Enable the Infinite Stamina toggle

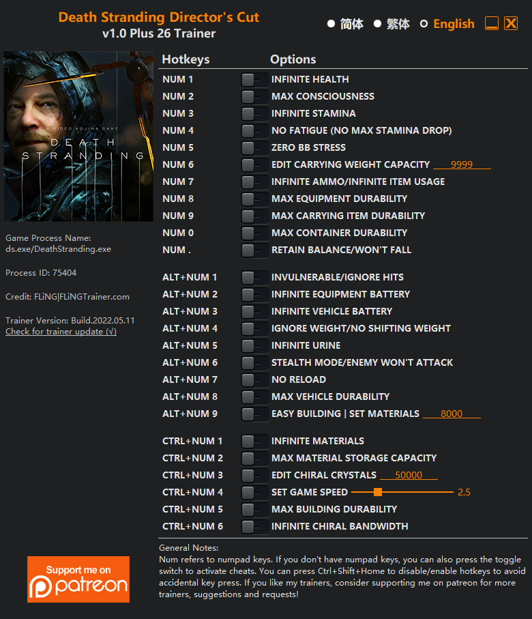point(254,114)
